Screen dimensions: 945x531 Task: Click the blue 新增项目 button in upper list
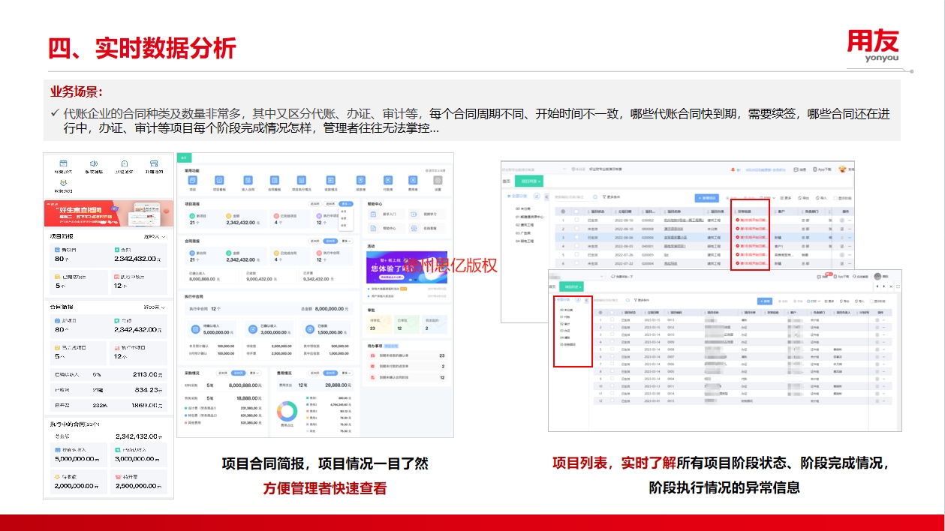point(706,198)
